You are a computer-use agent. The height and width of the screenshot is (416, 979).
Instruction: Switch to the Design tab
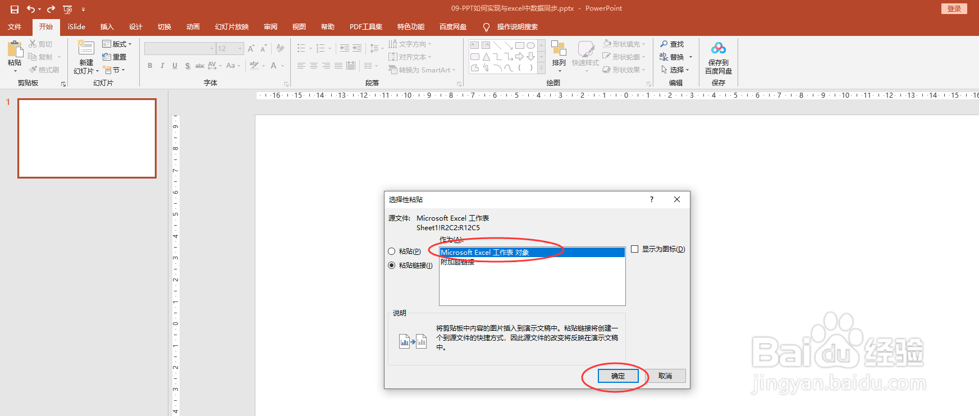[x=135, y=27]
